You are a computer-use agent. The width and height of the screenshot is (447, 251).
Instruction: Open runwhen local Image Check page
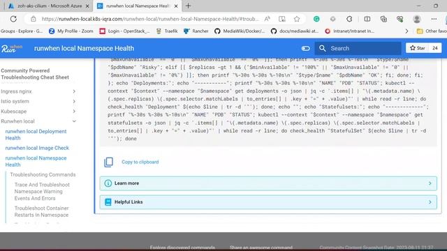click(37, 148)
